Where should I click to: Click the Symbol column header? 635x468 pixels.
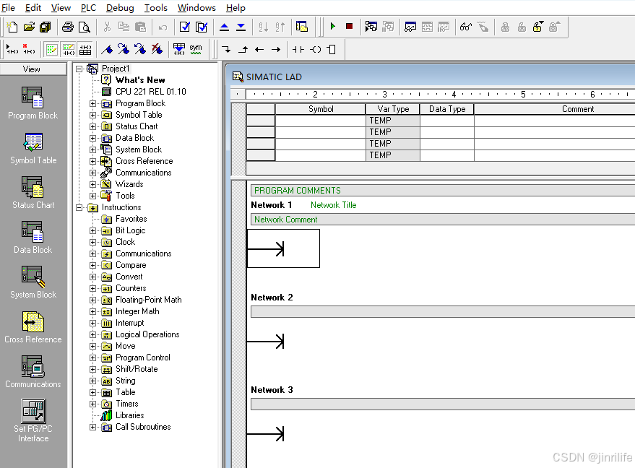coord(320,109)
